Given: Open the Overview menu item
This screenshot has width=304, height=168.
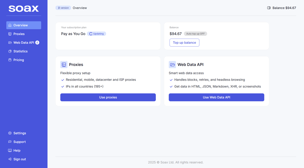Looking at the screenshot, I should point(24,25).
